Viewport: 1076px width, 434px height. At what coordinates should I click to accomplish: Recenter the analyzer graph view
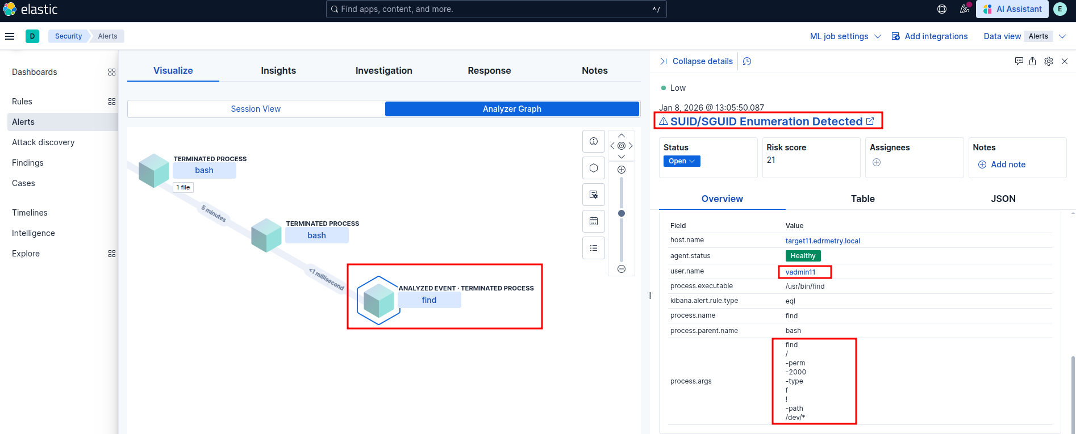(x=622, y=146)
